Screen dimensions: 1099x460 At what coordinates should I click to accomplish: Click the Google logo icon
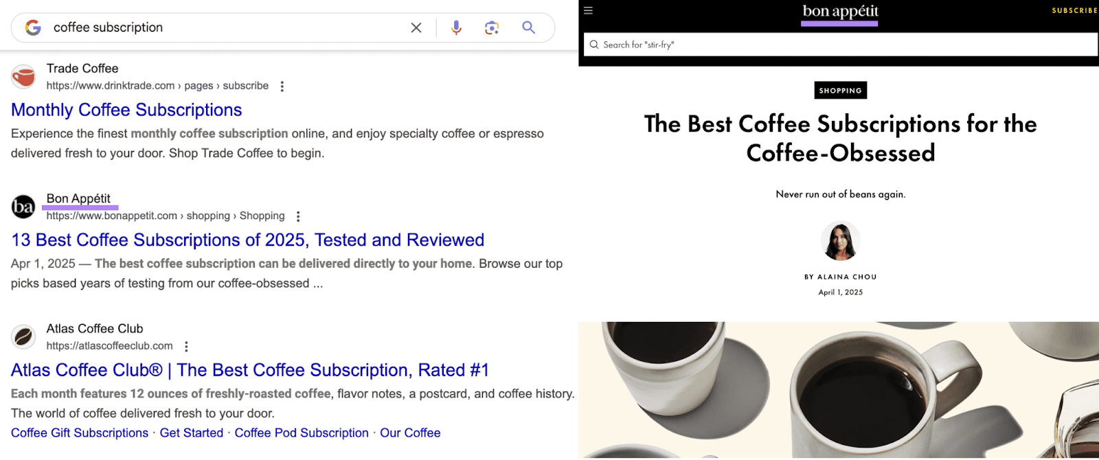click(33, 27)
